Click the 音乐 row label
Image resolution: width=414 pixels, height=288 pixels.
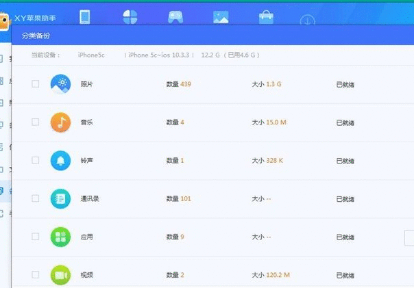86,122
